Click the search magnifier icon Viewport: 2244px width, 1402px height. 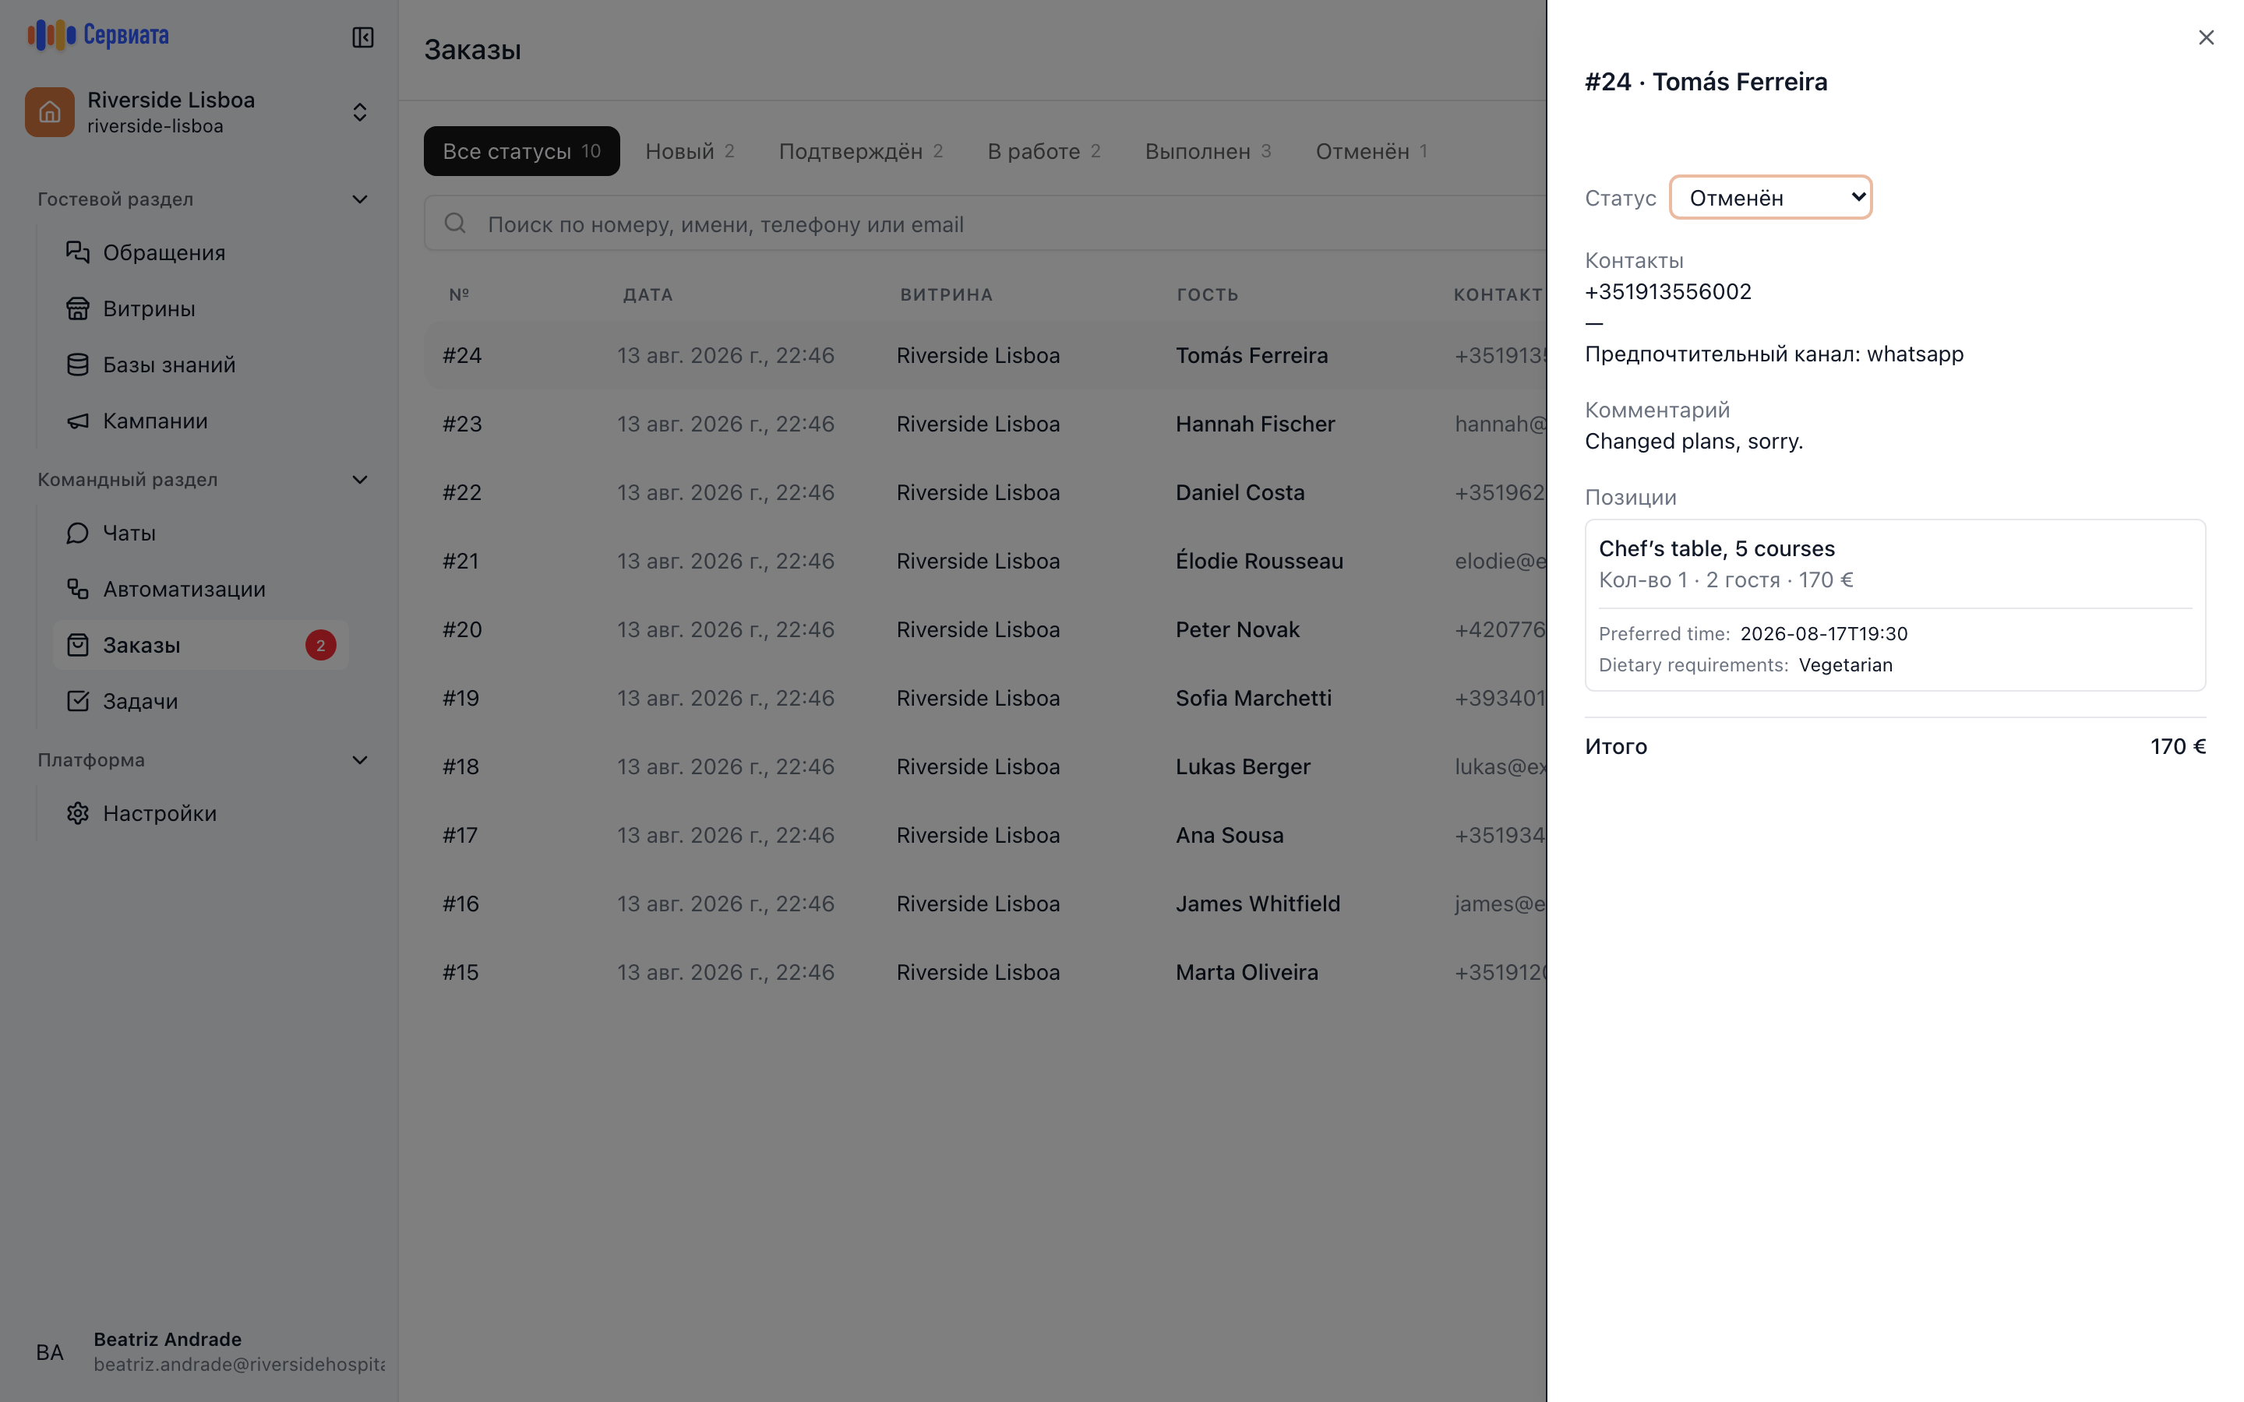pos(454,224)
